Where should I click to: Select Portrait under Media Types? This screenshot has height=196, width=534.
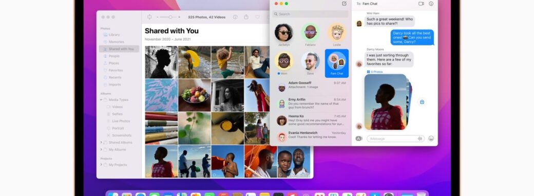118,128
